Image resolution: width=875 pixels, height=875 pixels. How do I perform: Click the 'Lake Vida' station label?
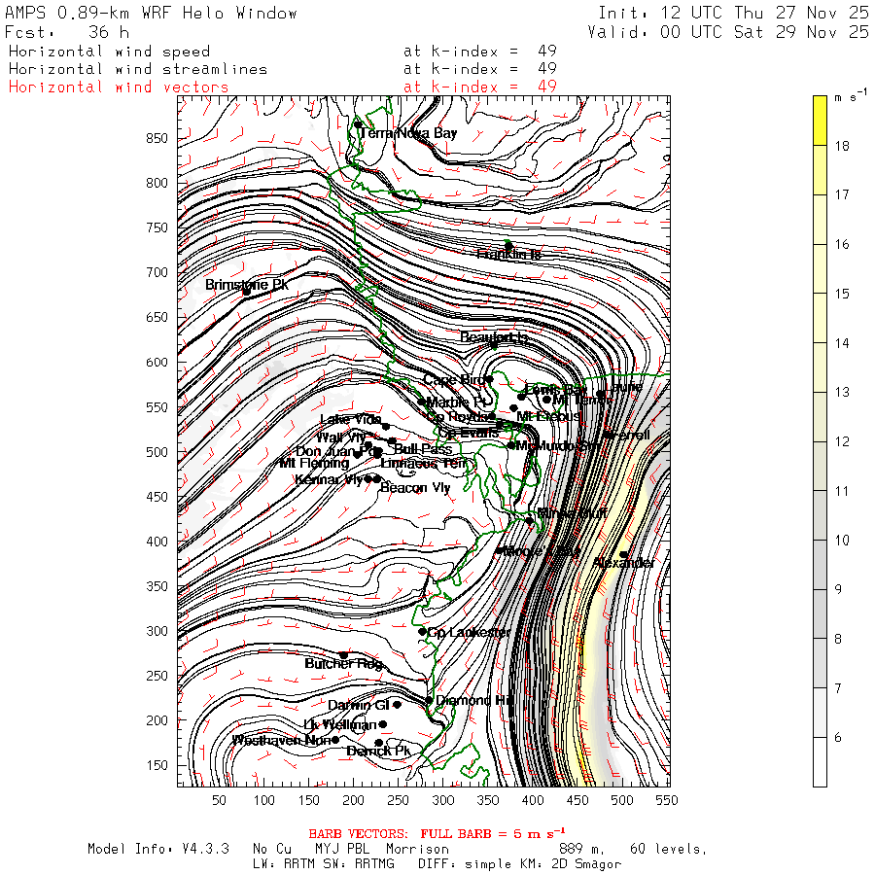pos(350,419)
